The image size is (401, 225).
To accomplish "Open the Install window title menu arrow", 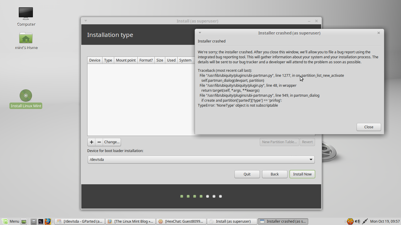I will point(86,21).
